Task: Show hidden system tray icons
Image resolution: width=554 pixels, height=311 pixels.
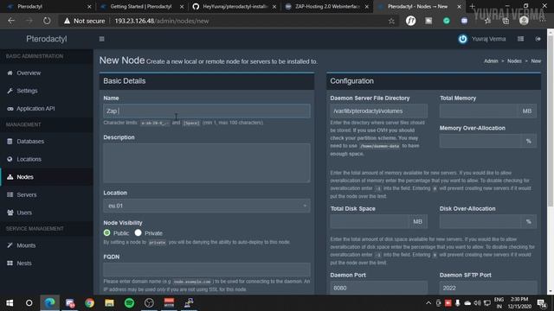Action: 428,303
